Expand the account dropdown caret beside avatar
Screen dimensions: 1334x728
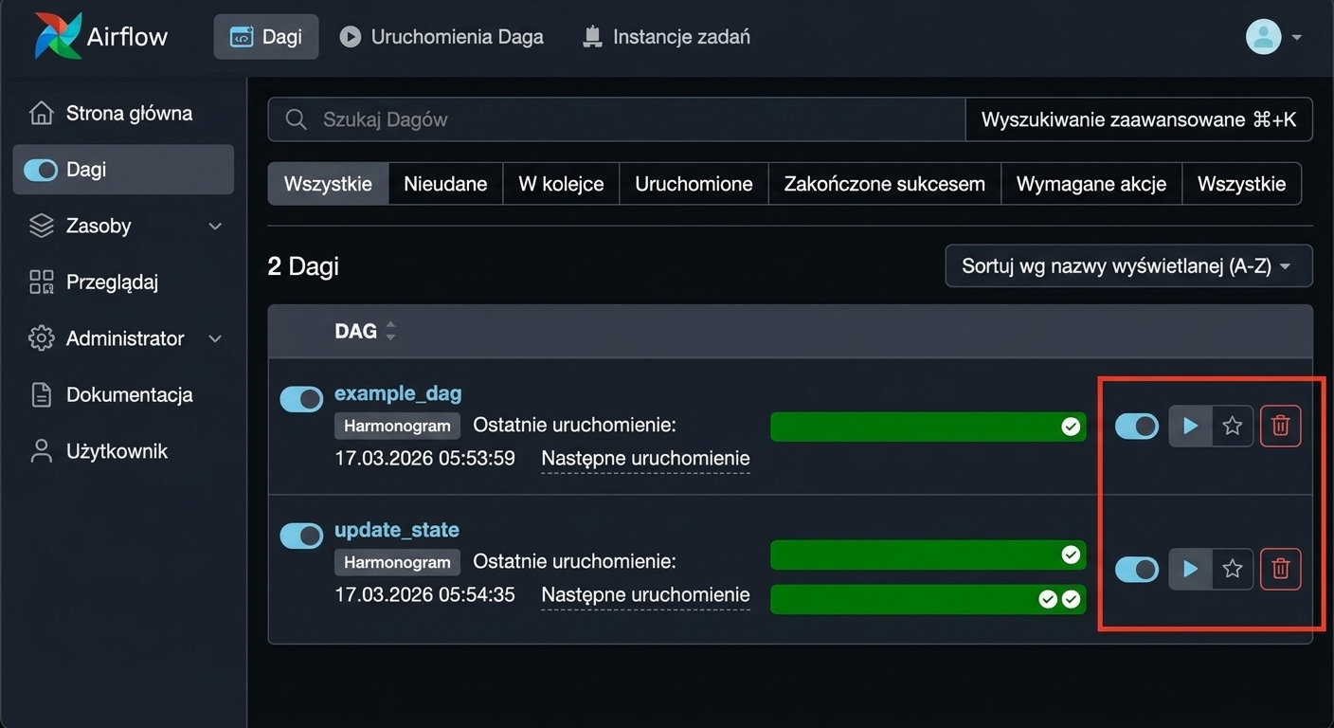pyautogui.click(x=1297, y=38)
